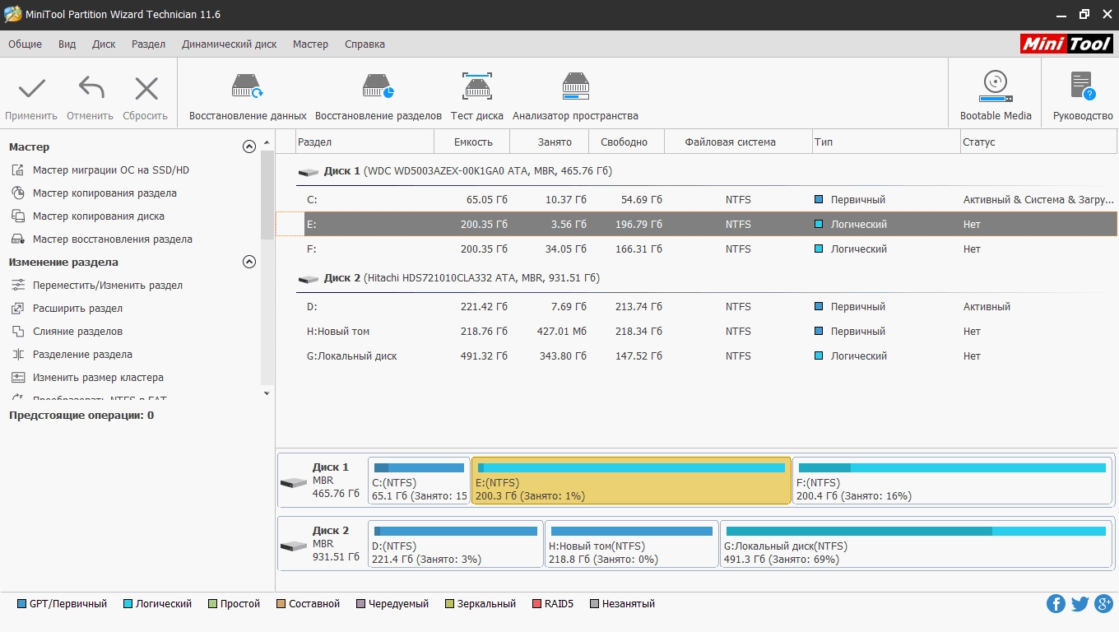Sort by the Тип column header

pos(886,142)
